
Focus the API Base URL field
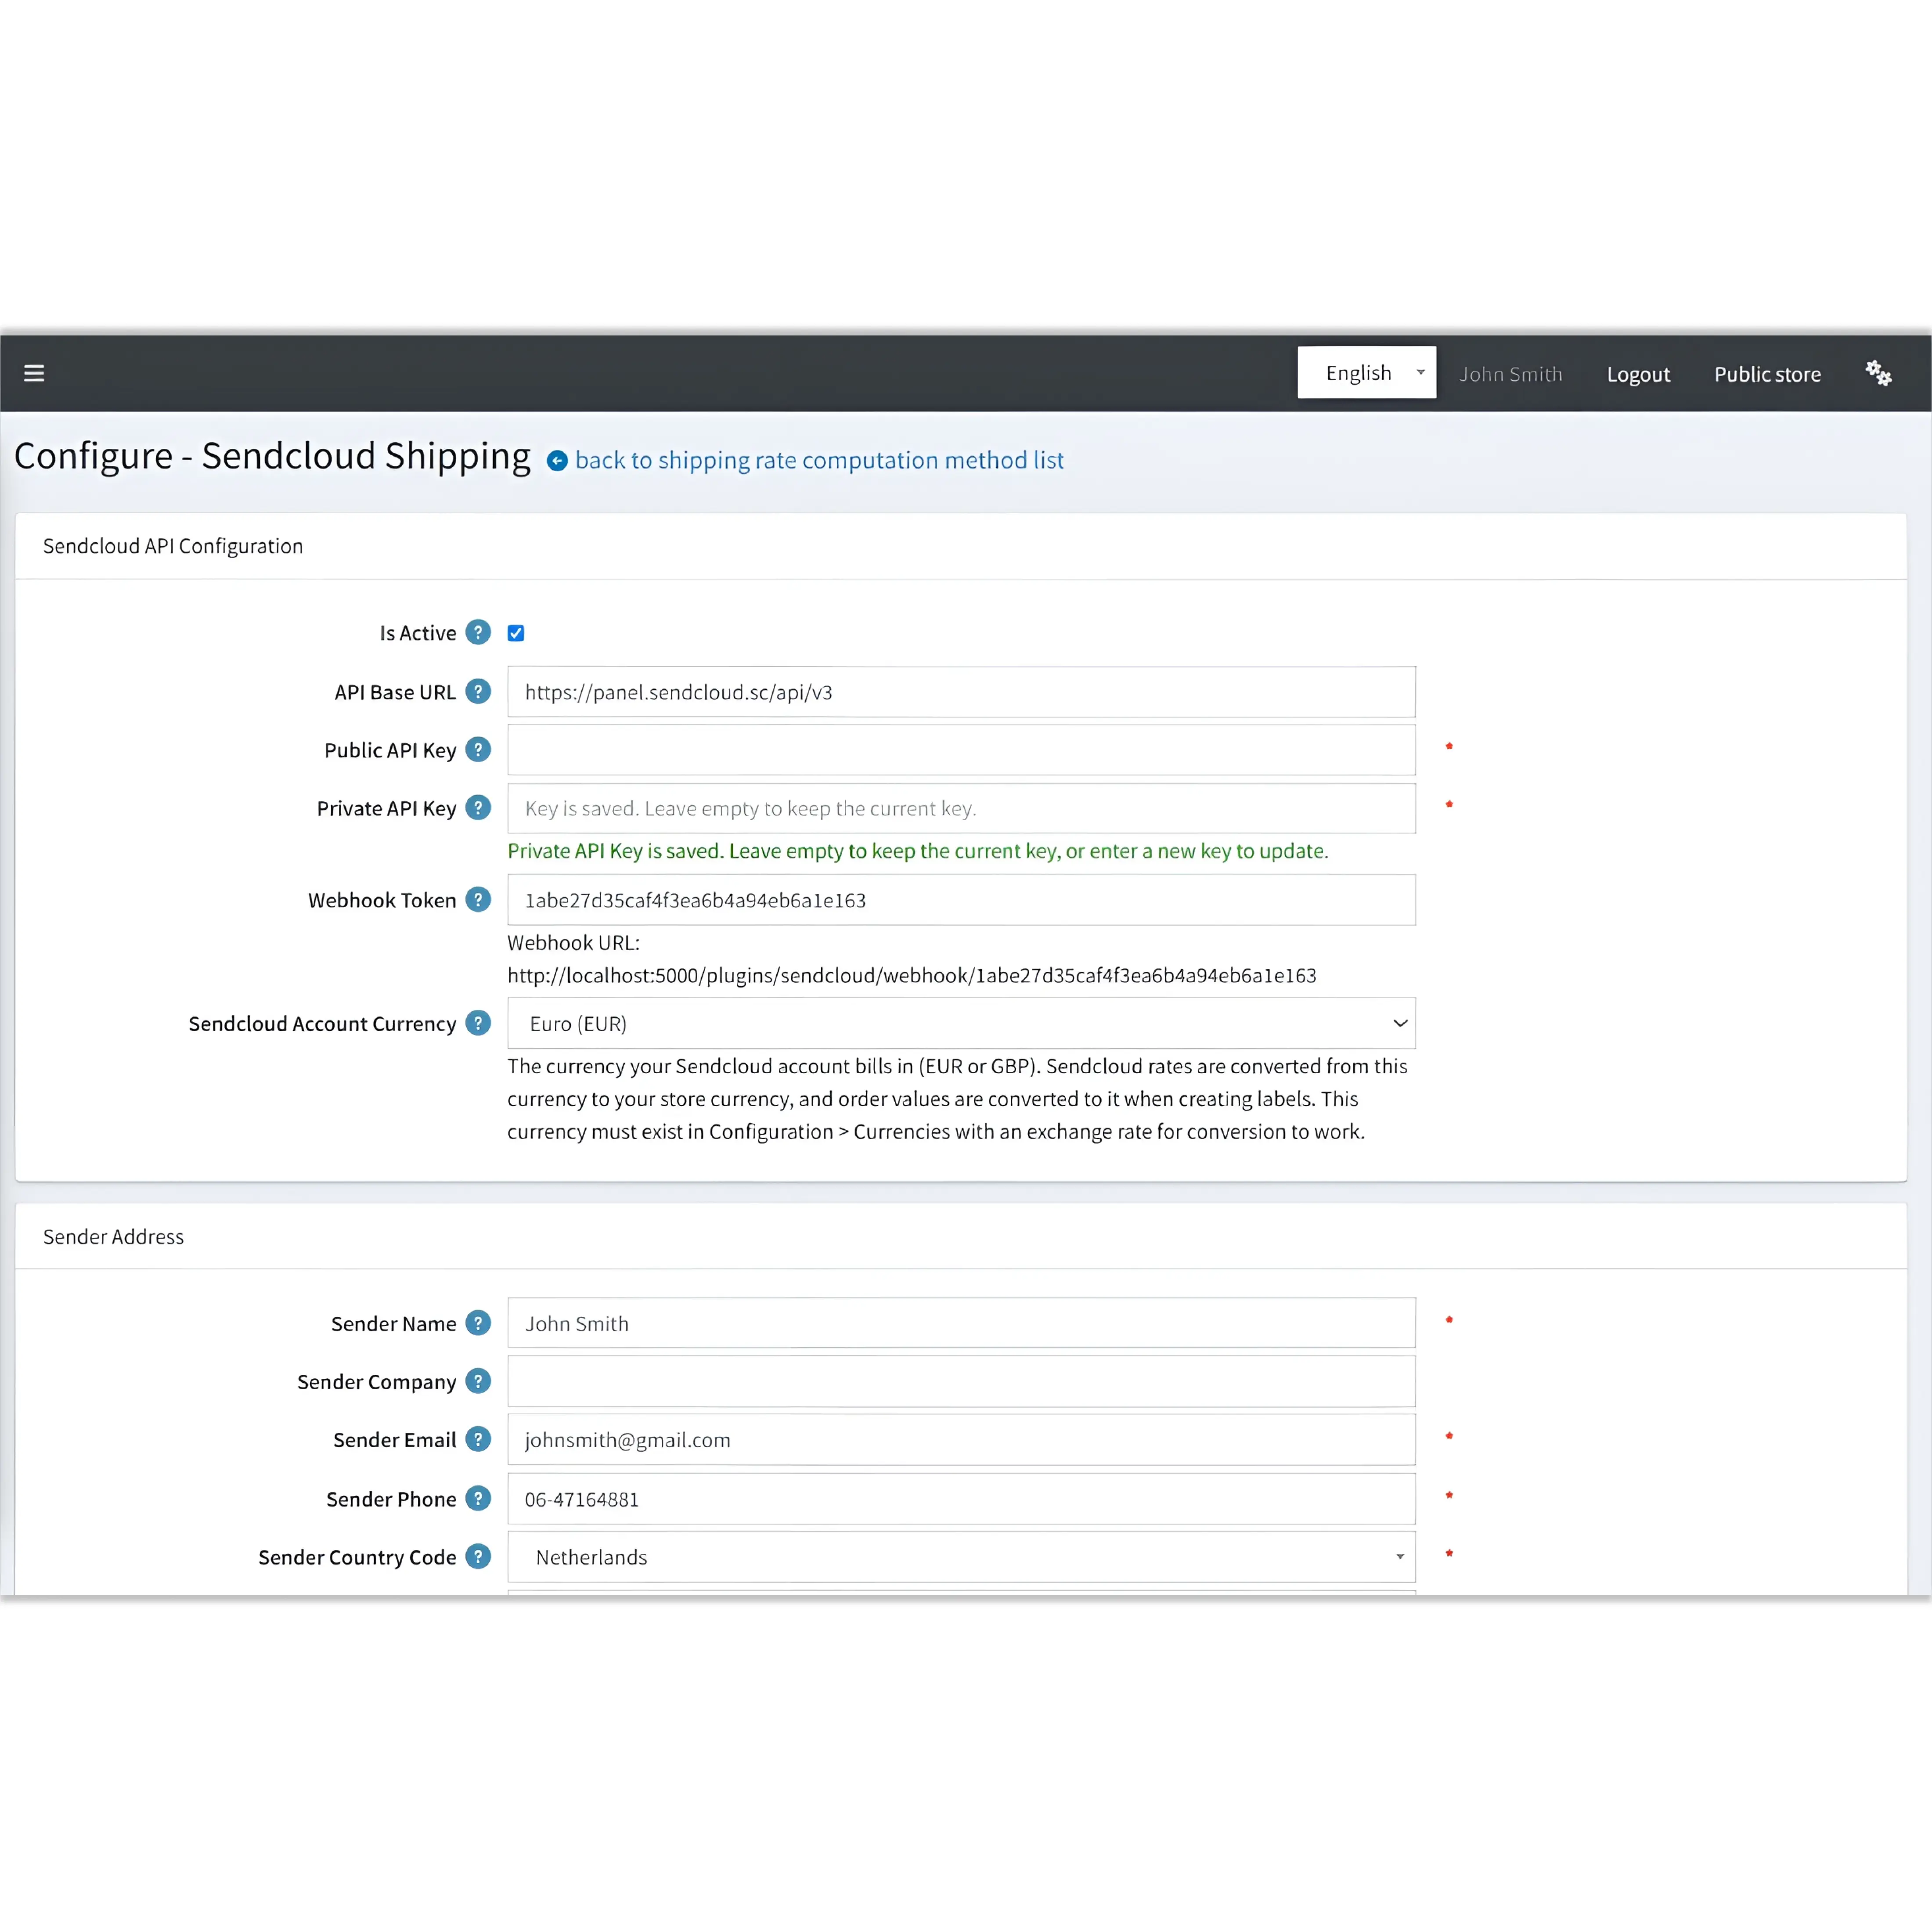click(x=961, y=692)
